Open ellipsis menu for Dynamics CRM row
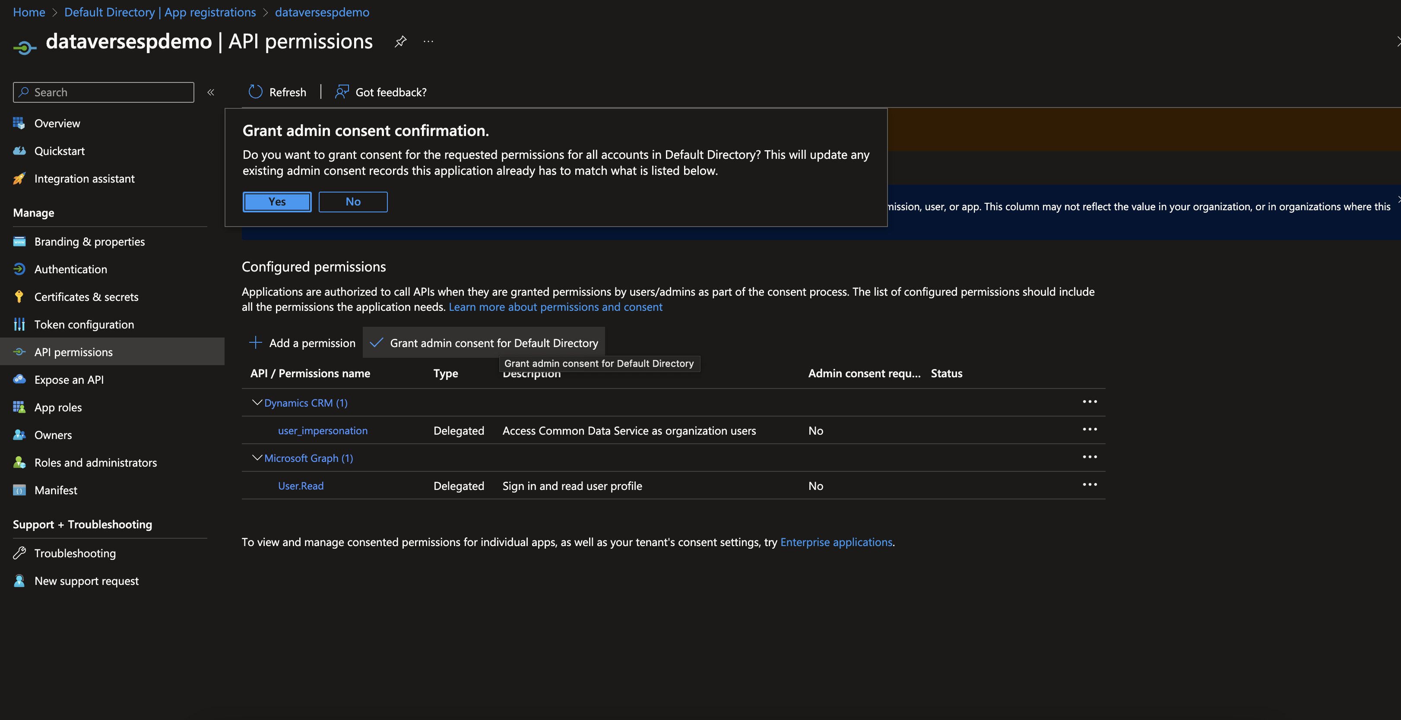 coord(1089,402)
